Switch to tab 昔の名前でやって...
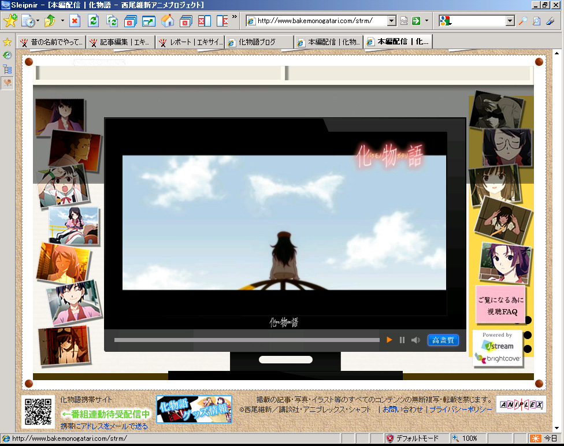Image resolution: width=564 pixels, height=446 pixels. point(52,42)
